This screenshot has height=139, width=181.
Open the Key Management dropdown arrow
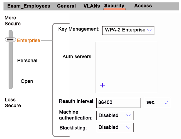[149, 31]
